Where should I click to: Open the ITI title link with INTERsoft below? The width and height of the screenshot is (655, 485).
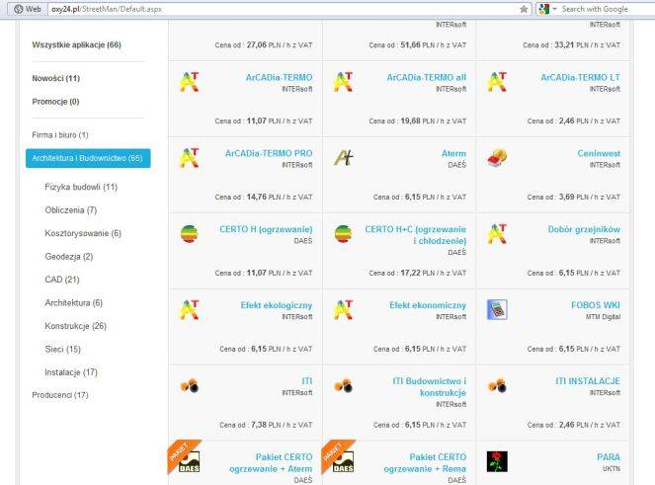pos(307,381)
